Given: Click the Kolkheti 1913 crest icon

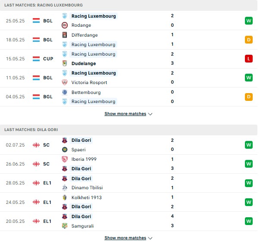Looking at the screenshot, I should click(65, 197).
